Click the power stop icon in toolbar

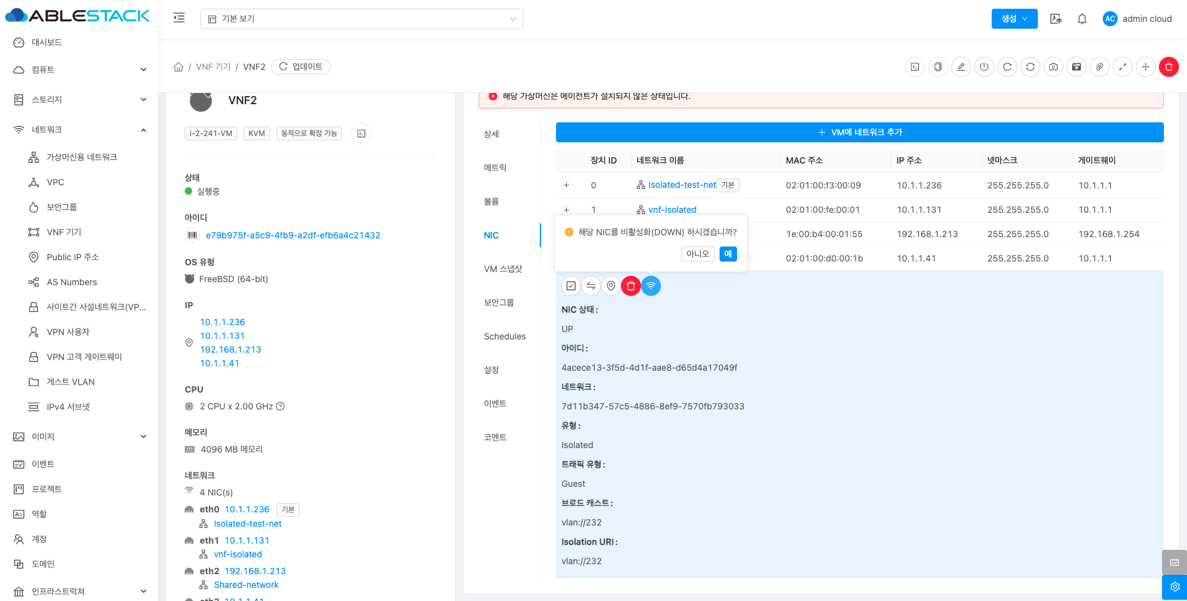pyautogui.click(x=984, y=67)
